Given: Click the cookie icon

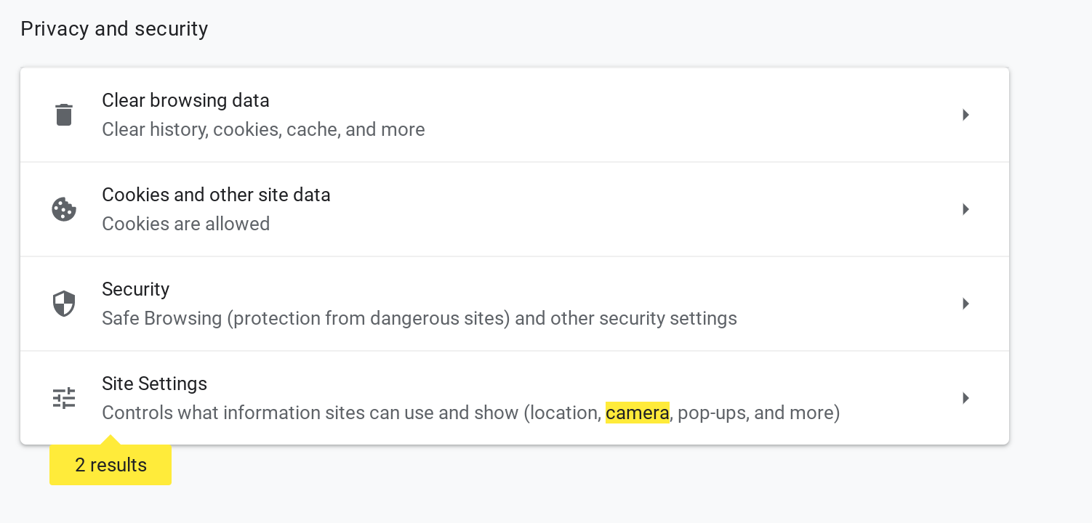Looking at the screenshot, I should [x=64, y=209].
